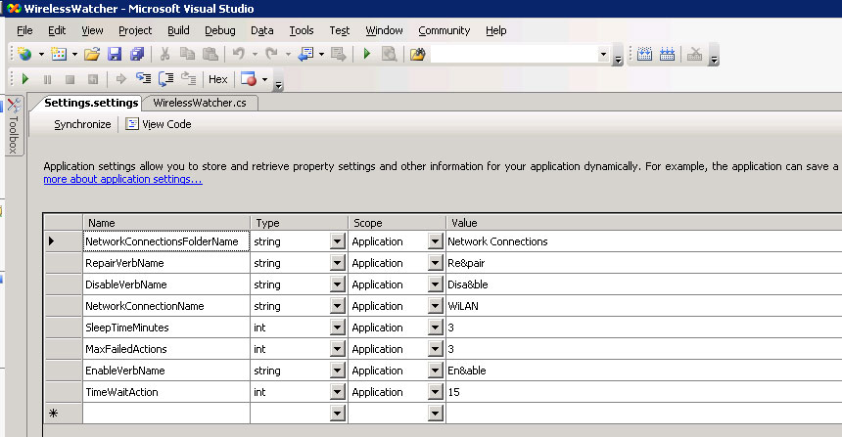Click the empty Name cell in new row
The height and width of the screenshot is (437, 842).
[166, 414]
